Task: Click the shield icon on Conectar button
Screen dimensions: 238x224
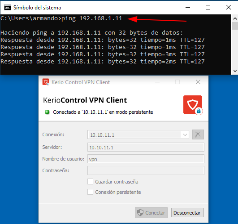Action: 140,213
